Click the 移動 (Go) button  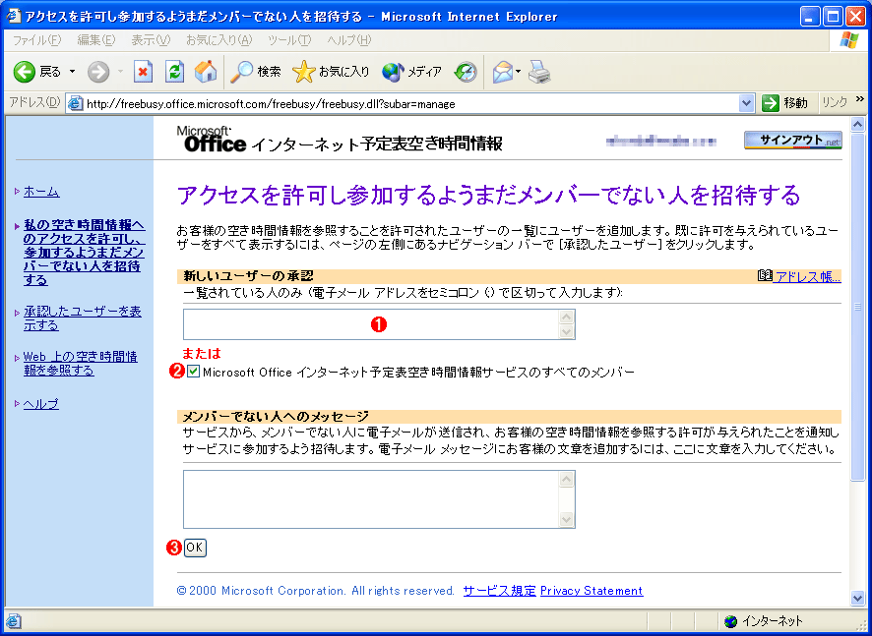(x=784, y=103)
